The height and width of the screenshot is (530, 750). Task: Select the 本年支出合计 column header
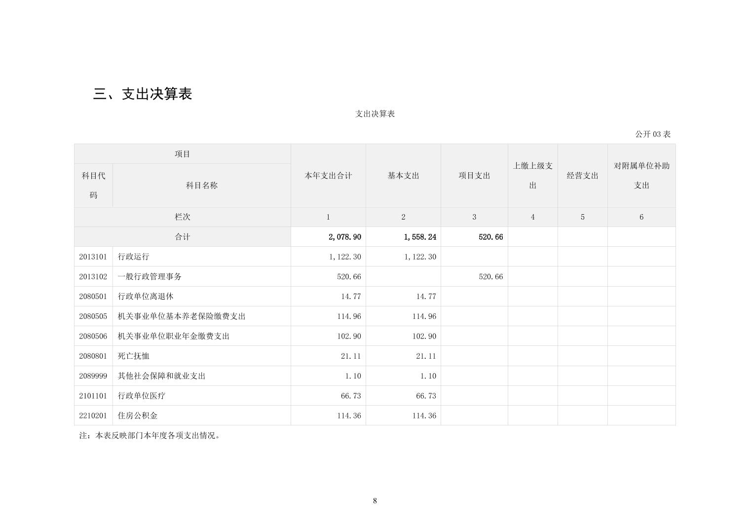pos(328,176)
